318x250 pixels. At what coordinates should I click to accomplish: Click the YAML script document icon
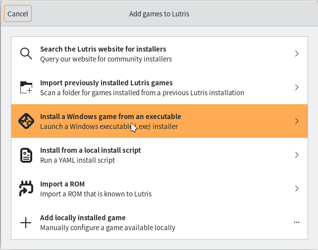(x=26, y=155)
